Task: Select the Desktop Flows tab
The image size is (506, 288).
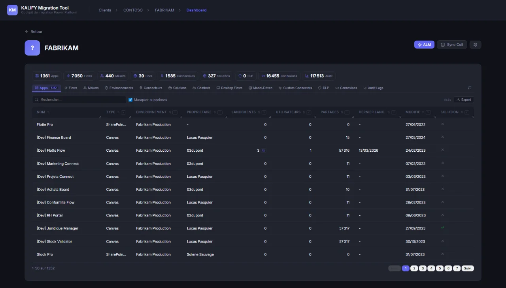Action: (229, 88)
